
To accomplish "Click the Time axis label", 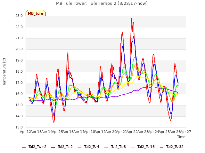I will [181, 137].
